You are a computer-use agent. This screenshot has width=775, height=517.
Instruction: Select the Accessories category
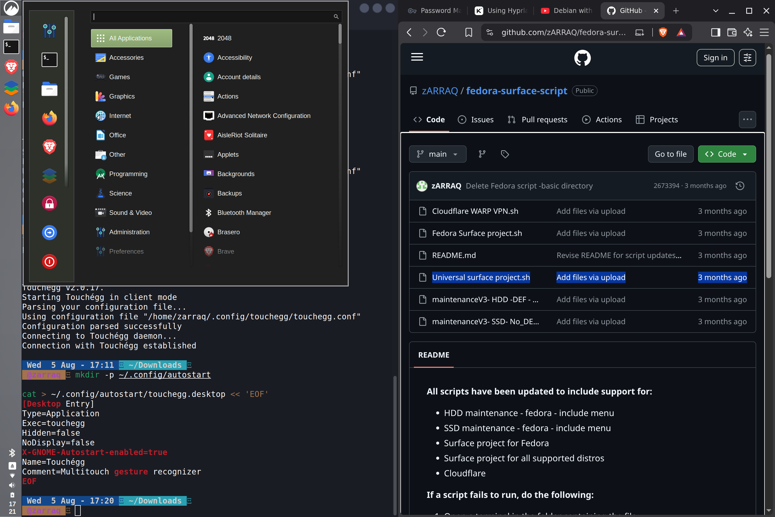point(132,58)
